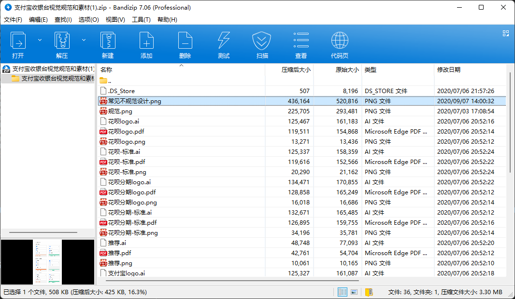Click the 查看 (View) list icon
Image resolution: width=515 pixels, height=299 pixels.
click(x=301, y=41)
